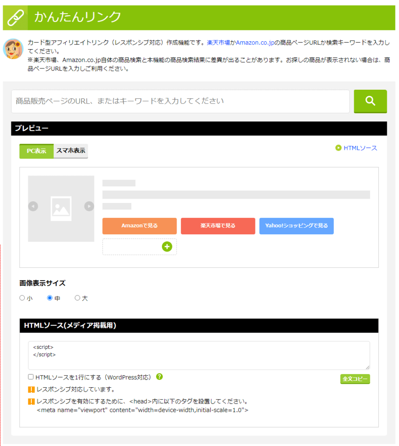Go to next product image arrow
399x446 pixels.
[89, 206]
